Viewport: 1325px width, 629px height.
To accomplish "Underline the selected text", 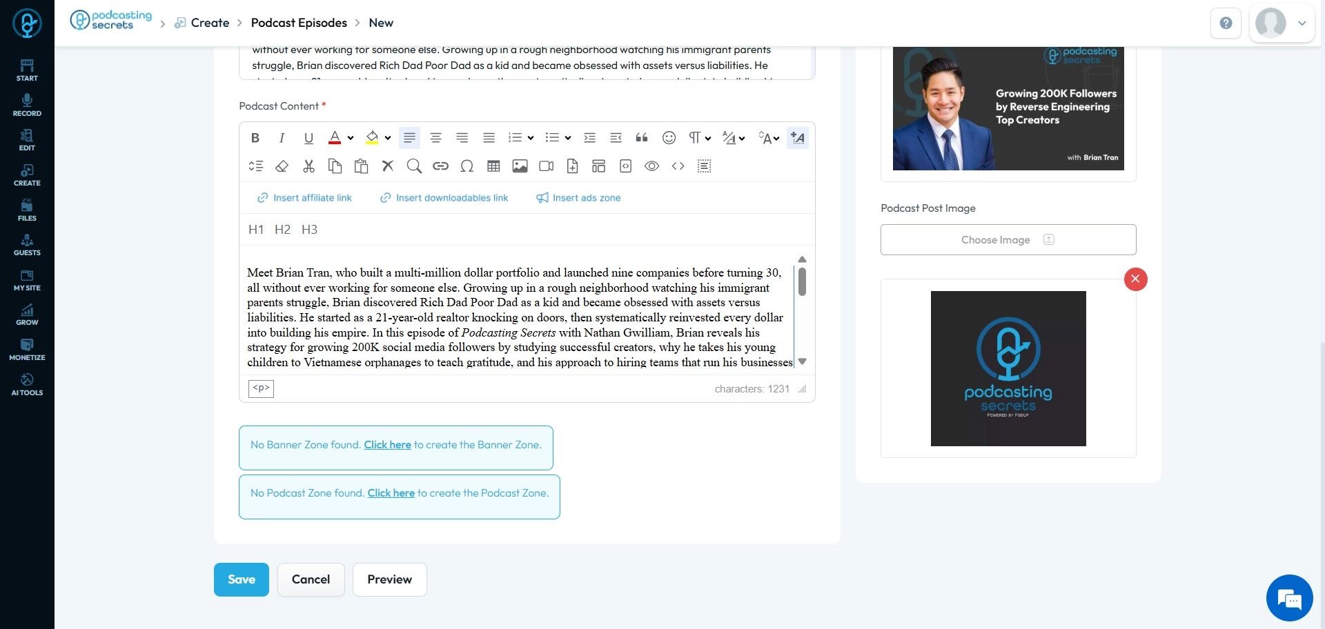I will click(308, 138).
